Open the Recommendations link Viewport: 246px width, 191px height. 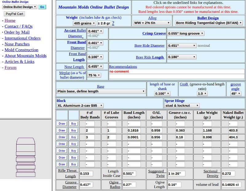[x=123, y=66]
